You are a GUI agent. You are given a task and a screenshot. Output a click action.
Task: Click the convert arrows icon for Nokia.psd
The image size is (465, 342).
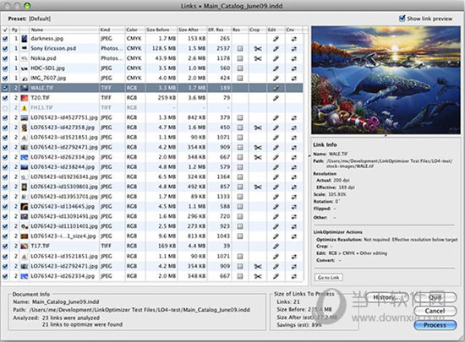(293, 58)
